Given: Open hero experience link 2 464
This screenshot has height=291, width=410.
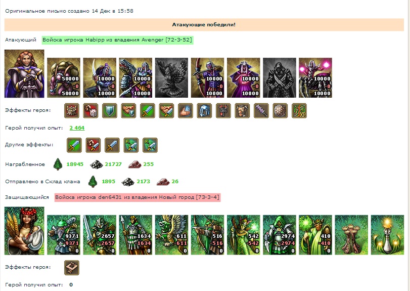Looking at the screenshot, I should coord(77,128).
